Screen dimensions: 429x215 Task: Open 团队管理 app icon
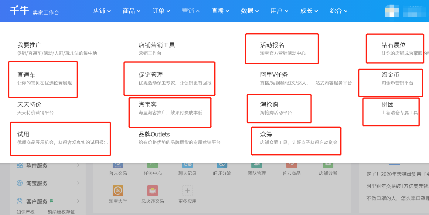[x=257, y=165]
